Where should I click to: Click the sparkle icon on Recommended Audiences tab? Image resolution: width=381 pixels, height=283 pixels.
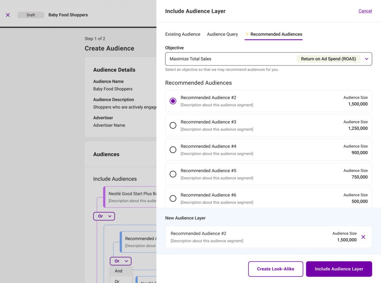(247, 34)
